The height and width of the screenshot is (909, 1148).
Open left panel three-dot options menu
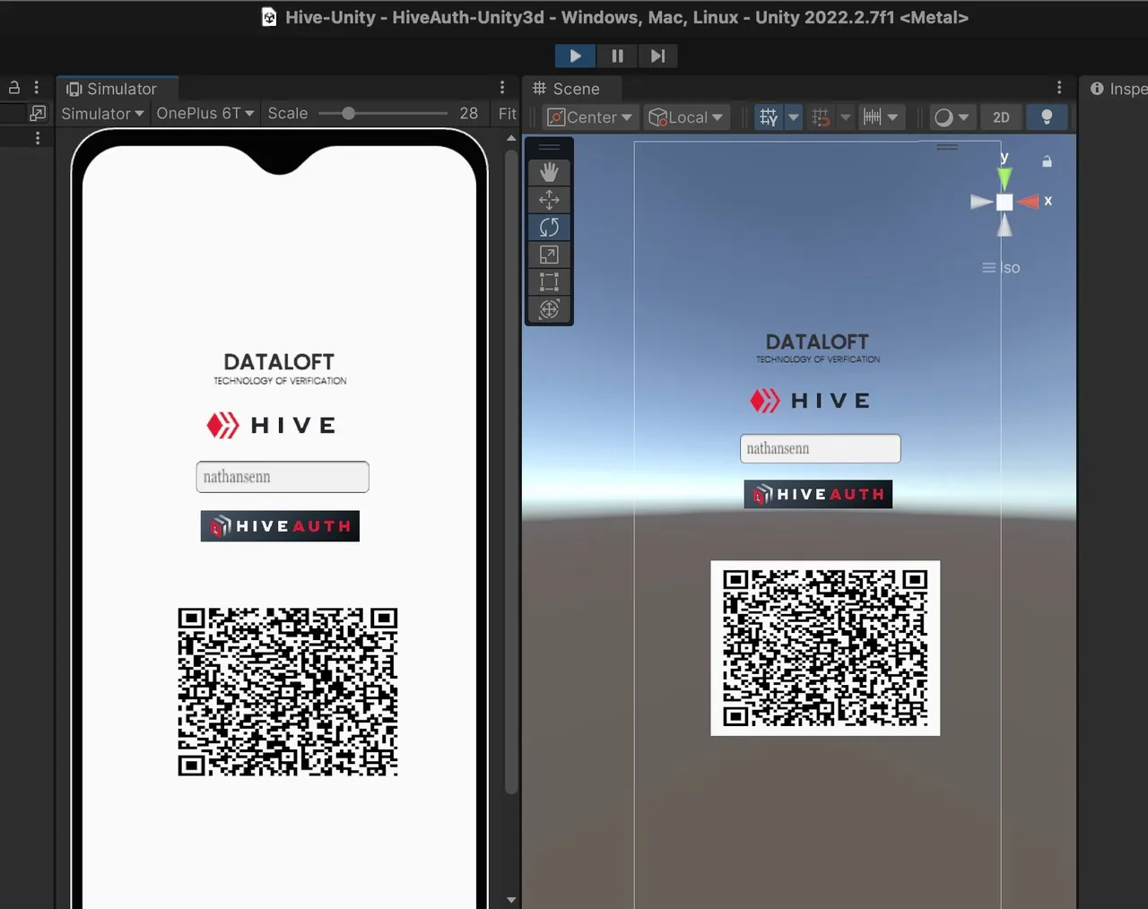tap(37, 88)
